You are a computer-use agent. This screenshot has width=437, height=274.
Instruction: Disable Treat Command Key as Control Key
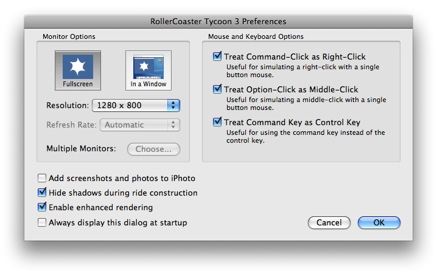point(217,122)
